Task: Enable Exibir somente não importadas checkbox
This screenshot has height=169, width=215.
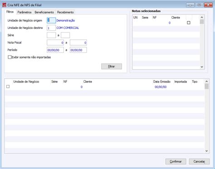Action: click(x=10, y=57)
